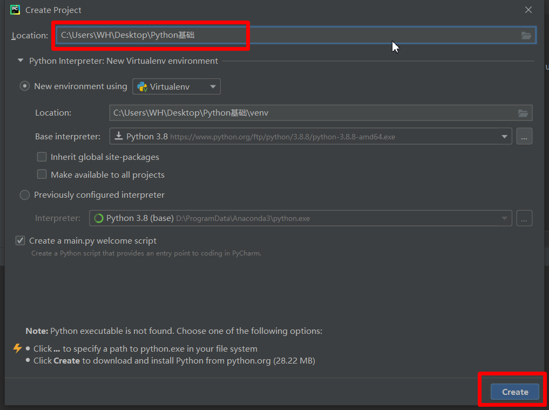This screenshot has width=549, height=410.
Task: Click the Anaconda loading ring icon
Action: [x=99, y=218]
